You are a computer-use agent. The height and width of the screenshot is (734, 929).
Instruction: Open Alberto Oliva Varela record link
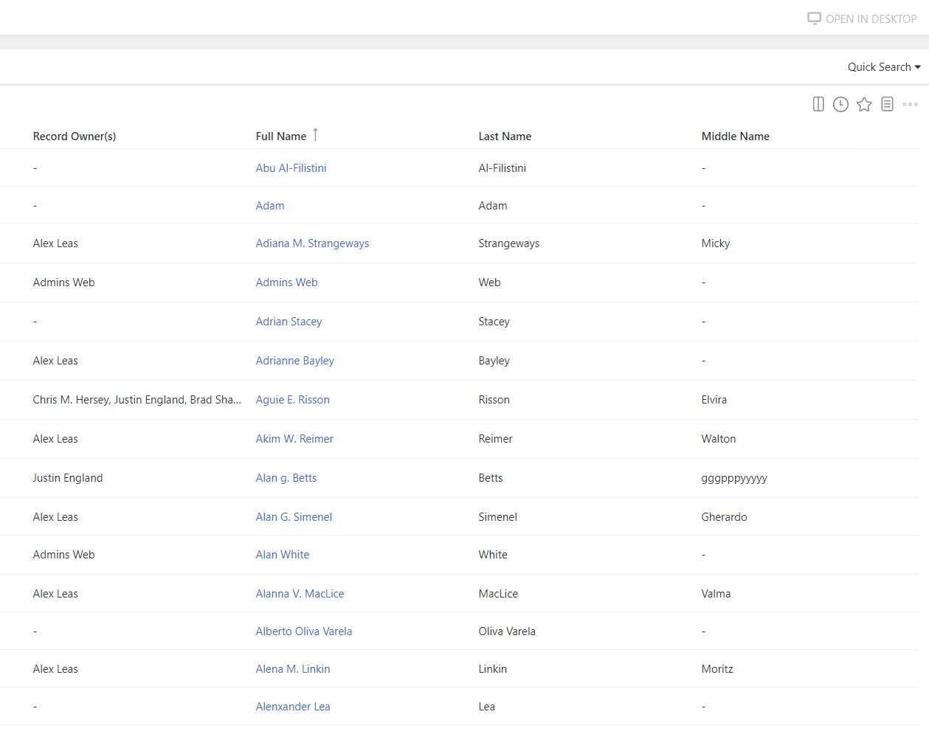coord(303,631)
